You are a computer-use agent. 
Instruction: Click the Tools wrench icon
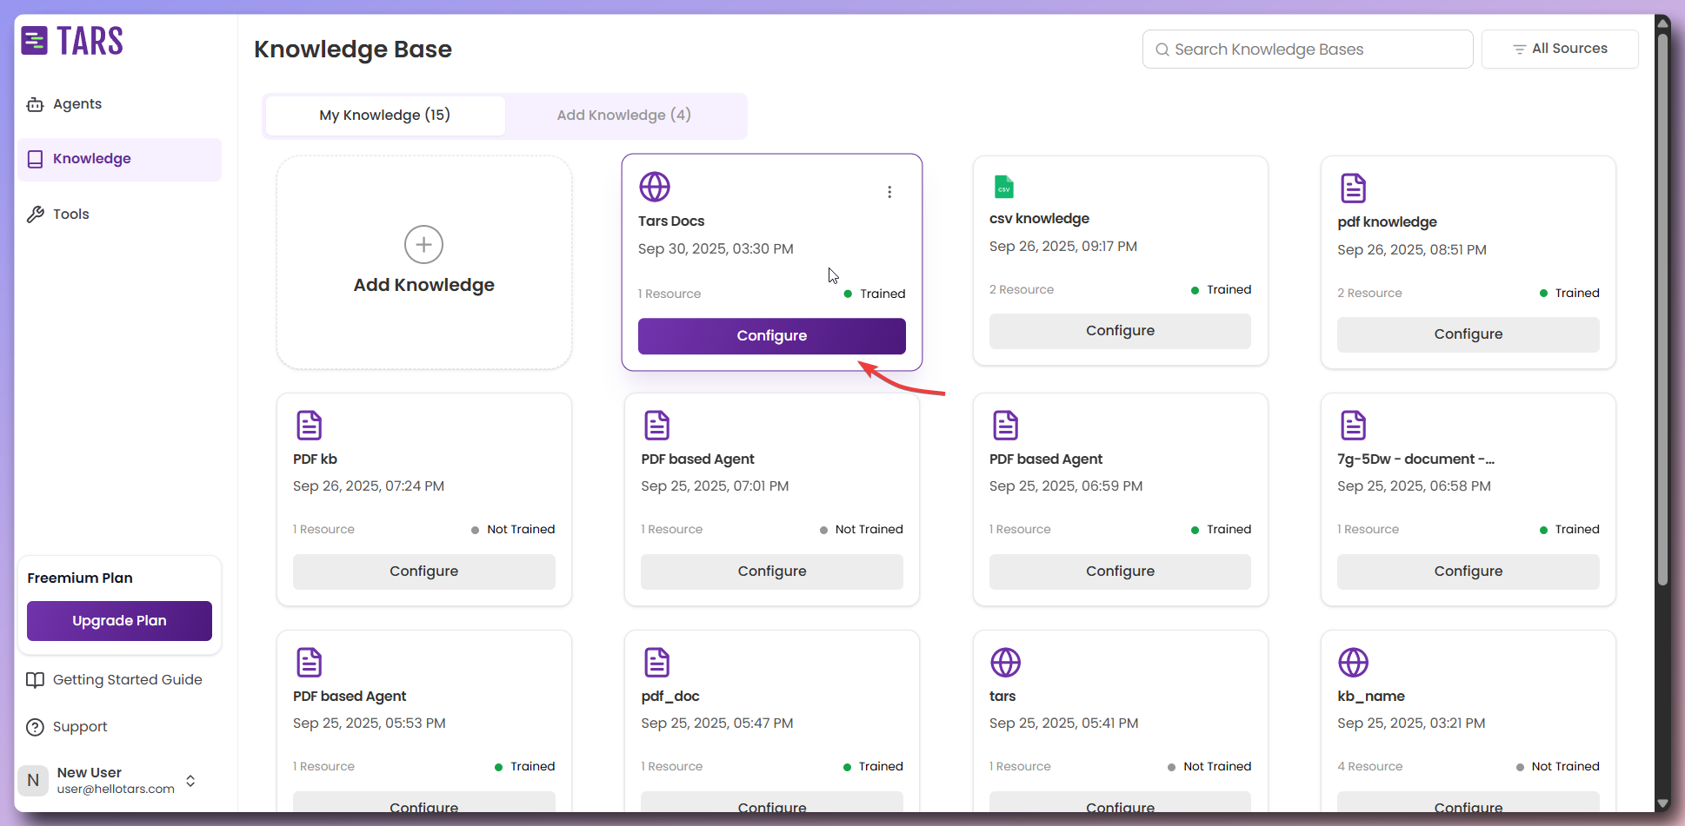35,215
